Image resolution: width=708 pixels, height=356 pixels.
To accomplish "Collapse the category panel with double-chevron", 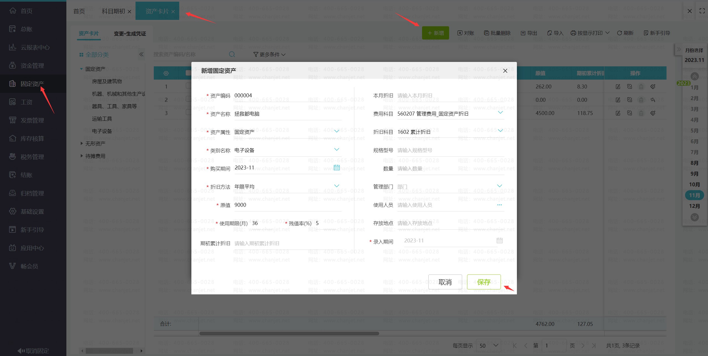I will point(141,54).
